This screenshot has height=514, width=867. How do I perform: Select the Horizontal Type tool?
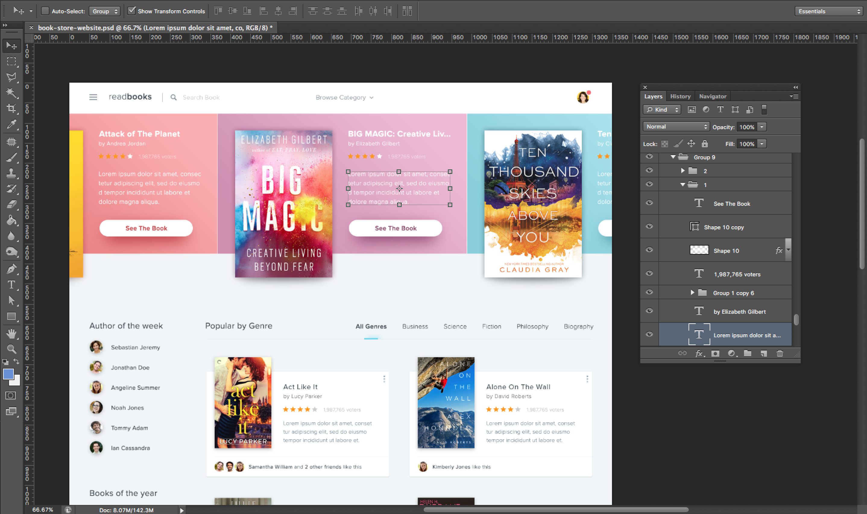(x=11, y=285)
